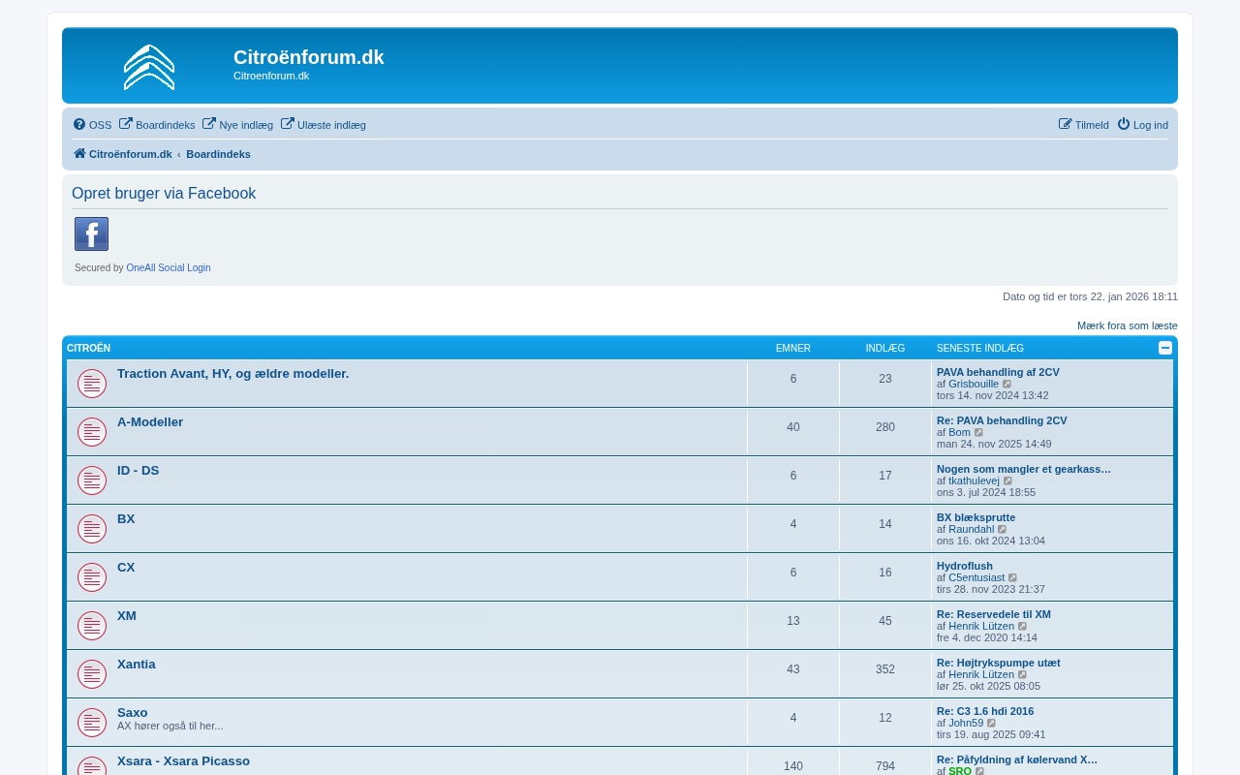View Henrik Lützen's profile in XM row

pyautogui.click(x=981, y=626)
